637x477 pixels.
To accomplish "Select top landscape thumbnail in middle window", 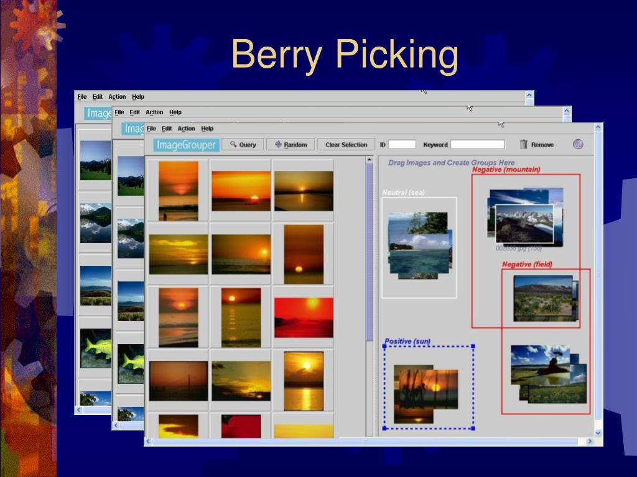I will coord(131,176).
